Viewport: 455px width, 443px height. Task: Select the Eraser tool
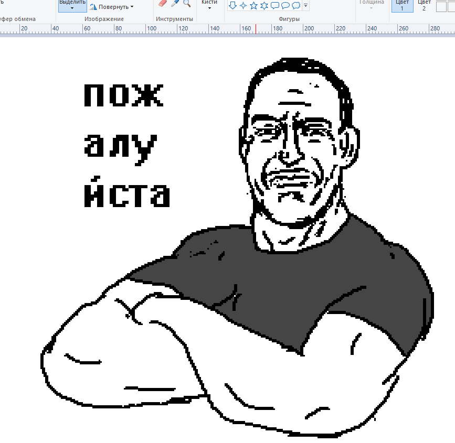[163, 3]
